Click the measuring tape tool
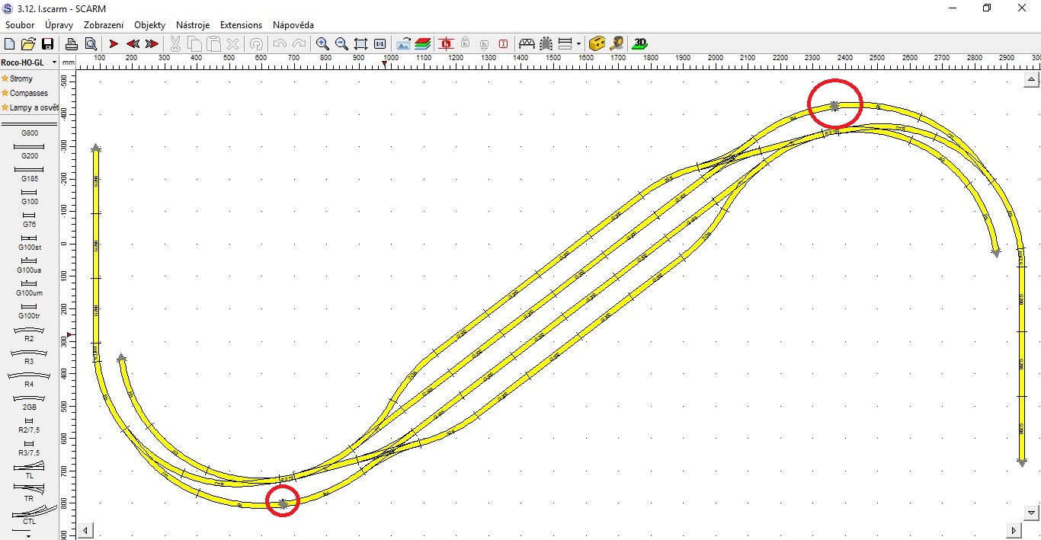Screen dimensions: 1041x540 (x=617, y=44)
